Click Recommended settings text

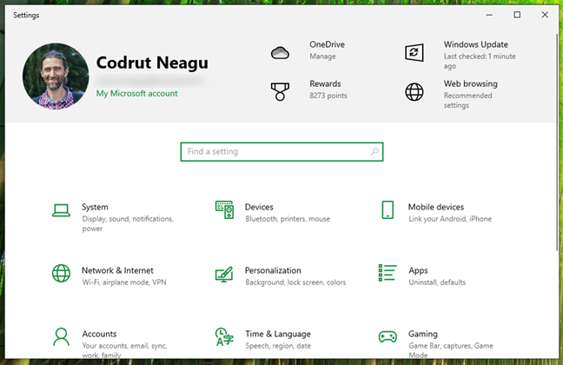pos(467,100)
